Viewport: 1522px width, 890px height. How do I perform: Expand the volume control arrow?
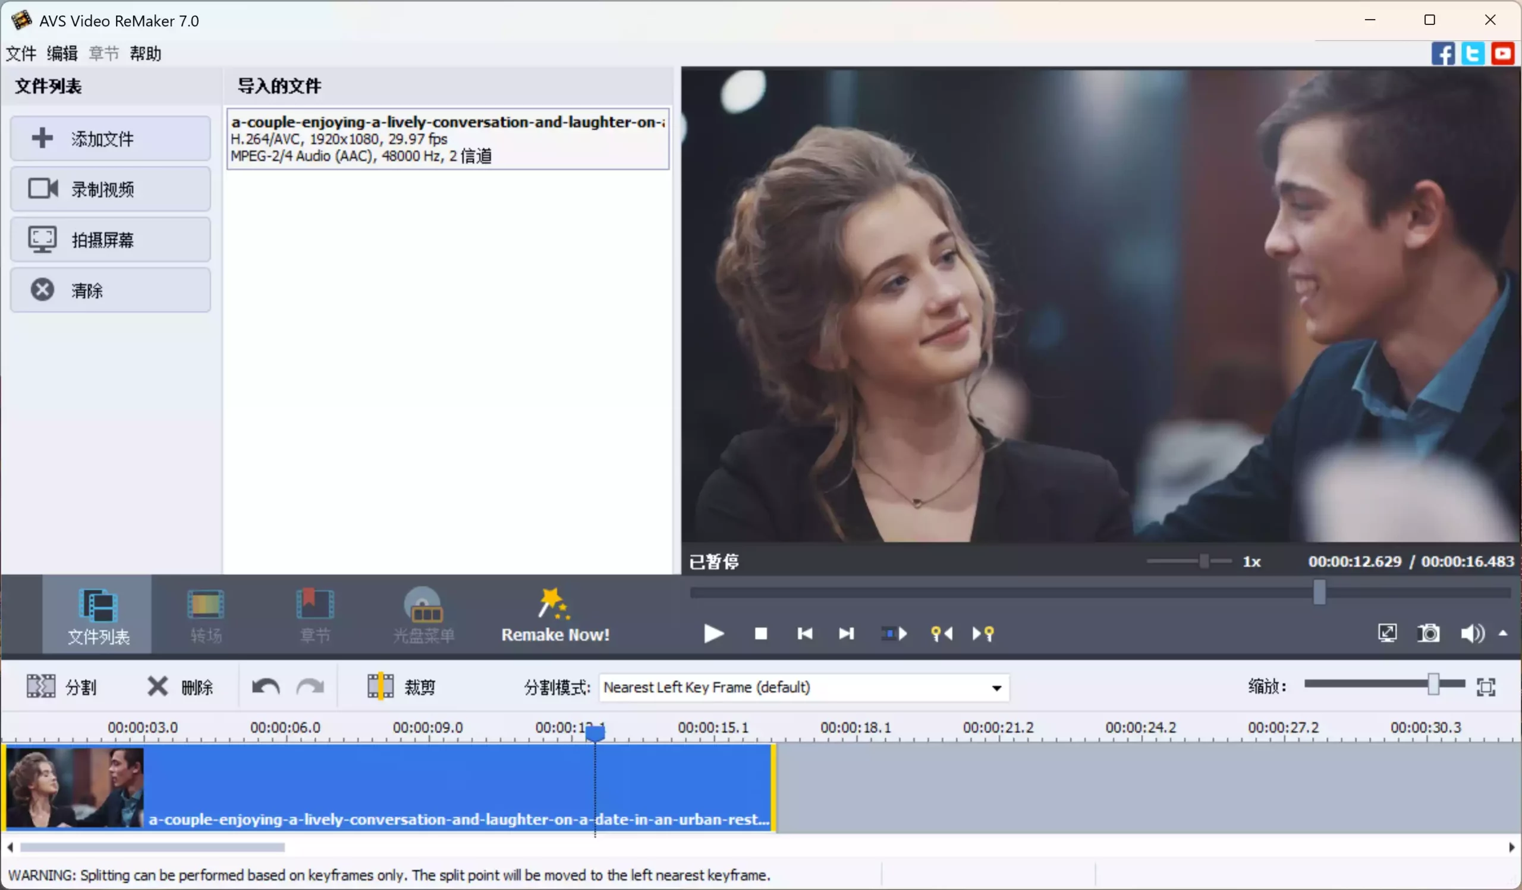1505,633
